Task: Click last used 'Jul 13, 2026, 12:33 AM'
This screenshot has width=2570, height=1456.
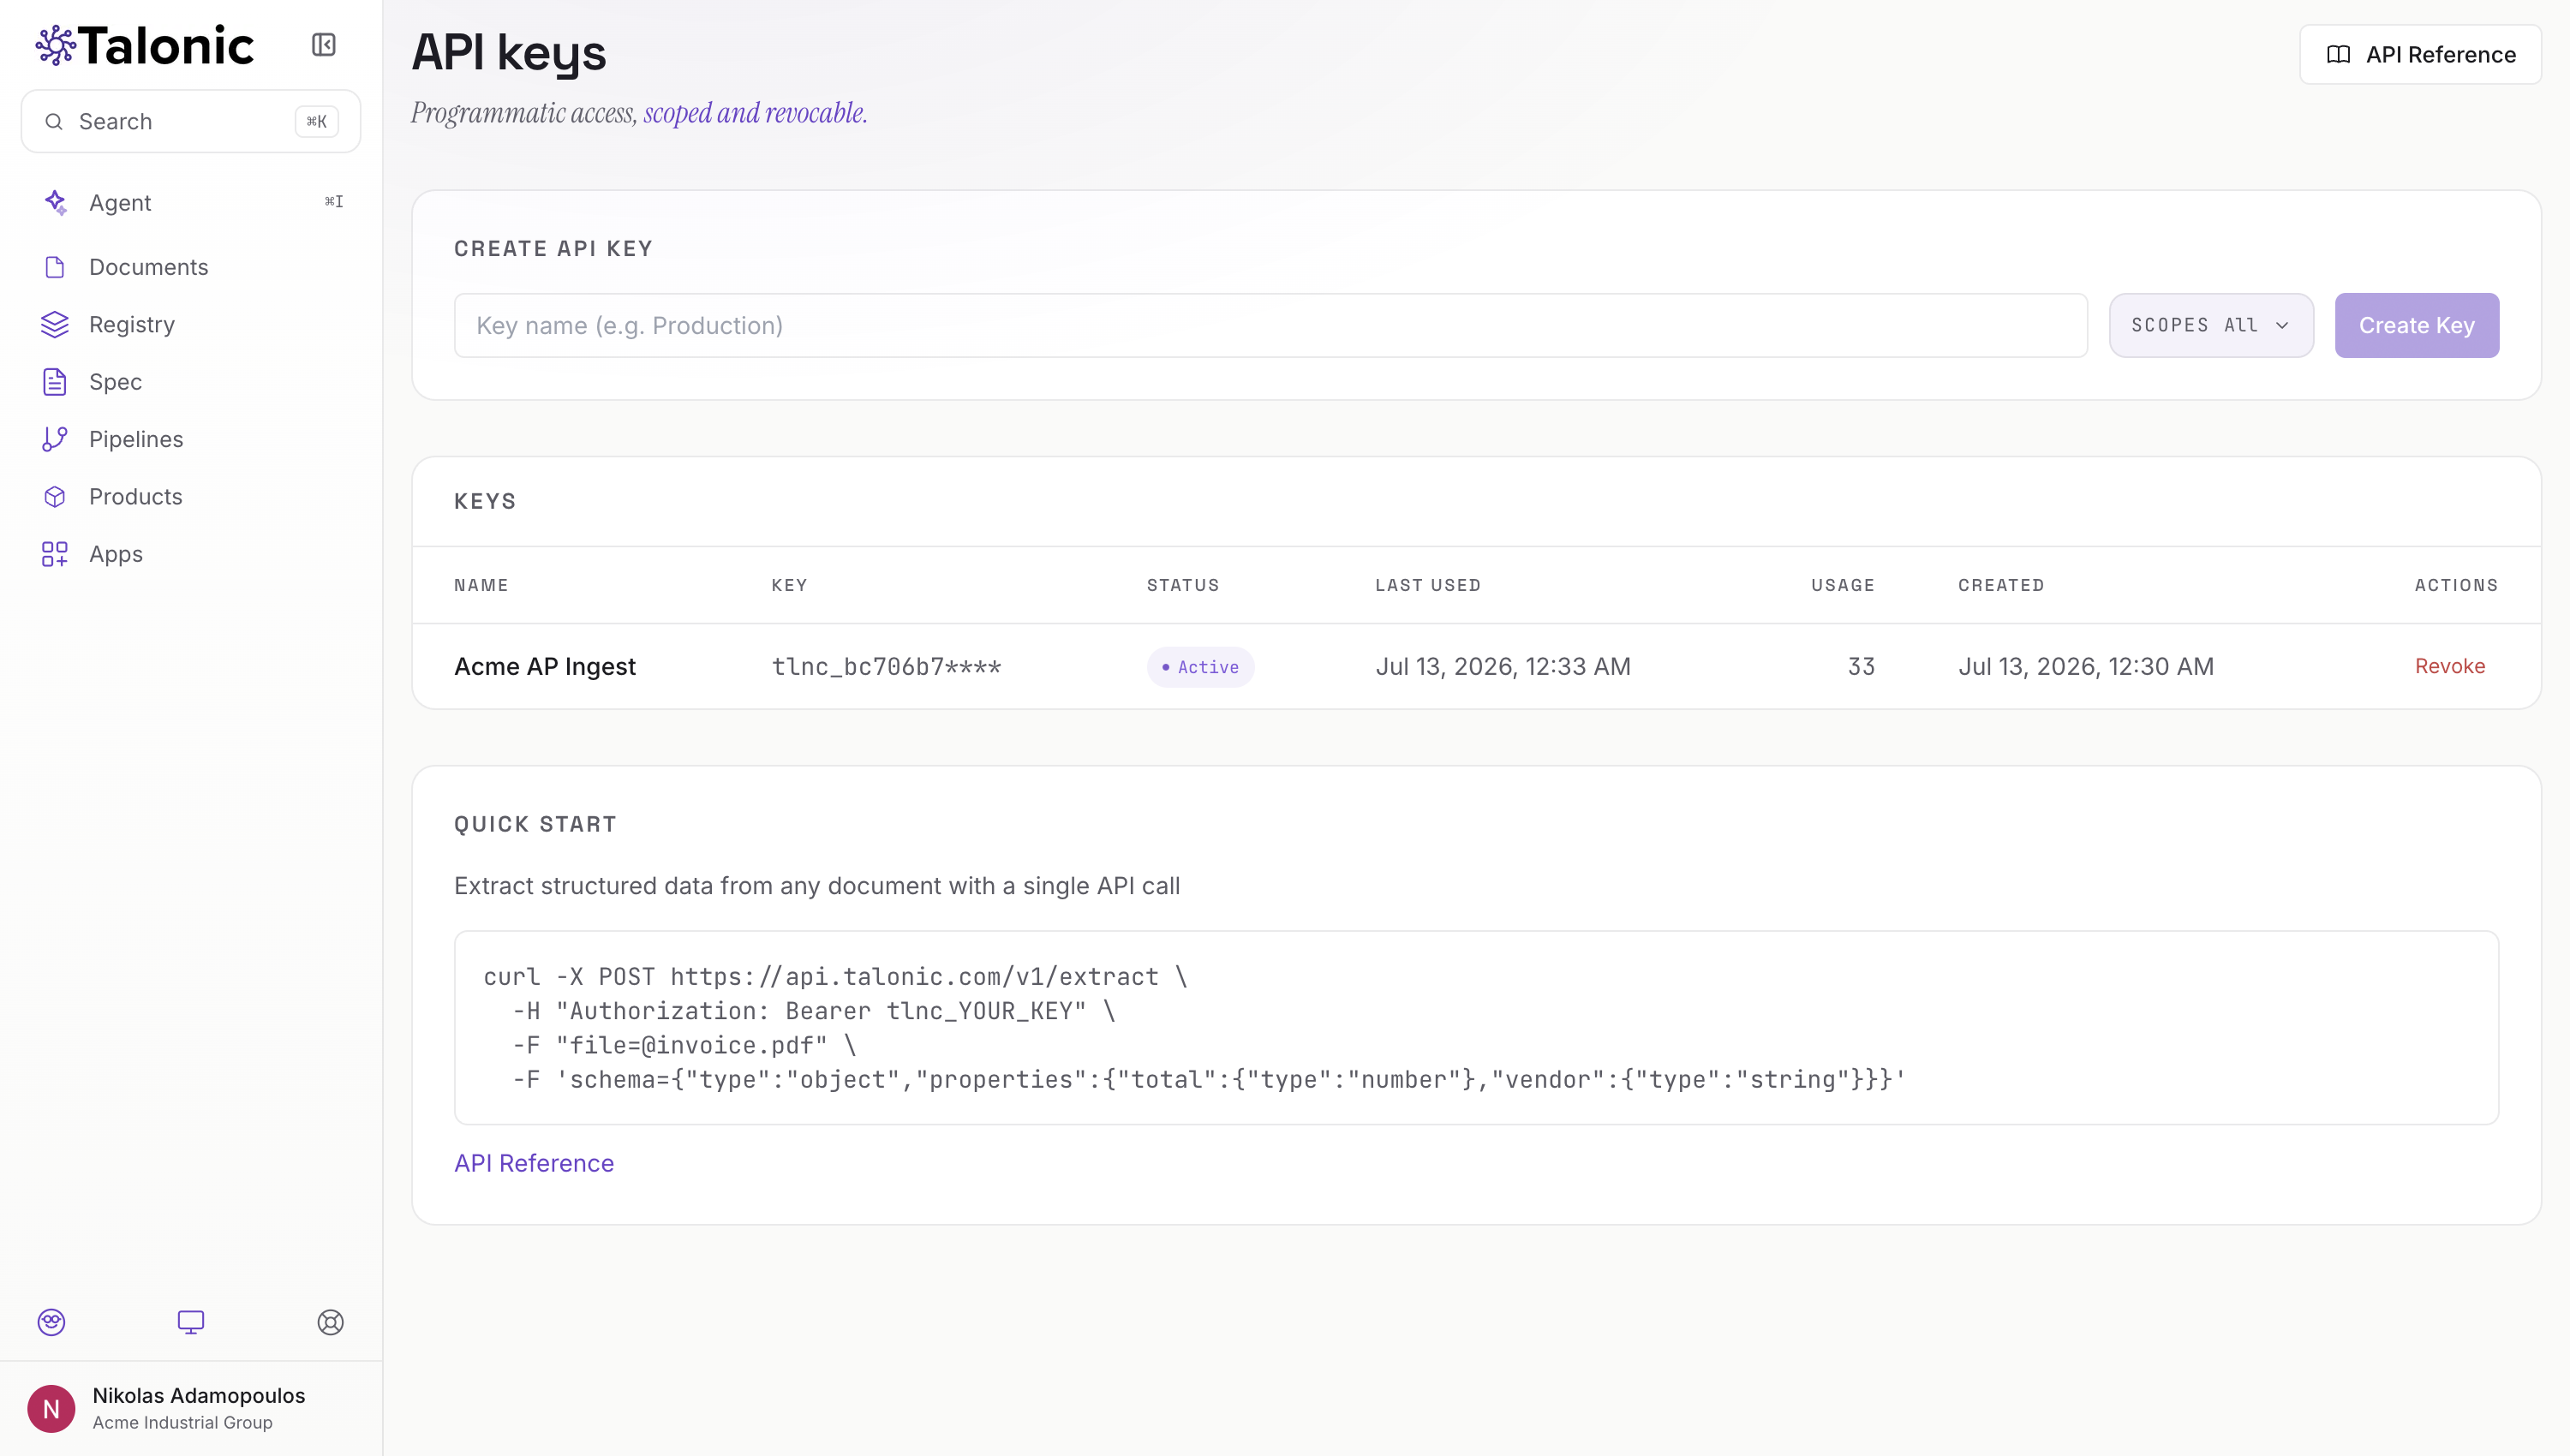Action: coord(1503,667)
